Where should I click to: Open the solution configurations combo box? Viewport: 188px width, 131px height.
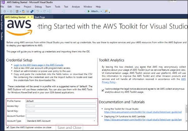57,11
